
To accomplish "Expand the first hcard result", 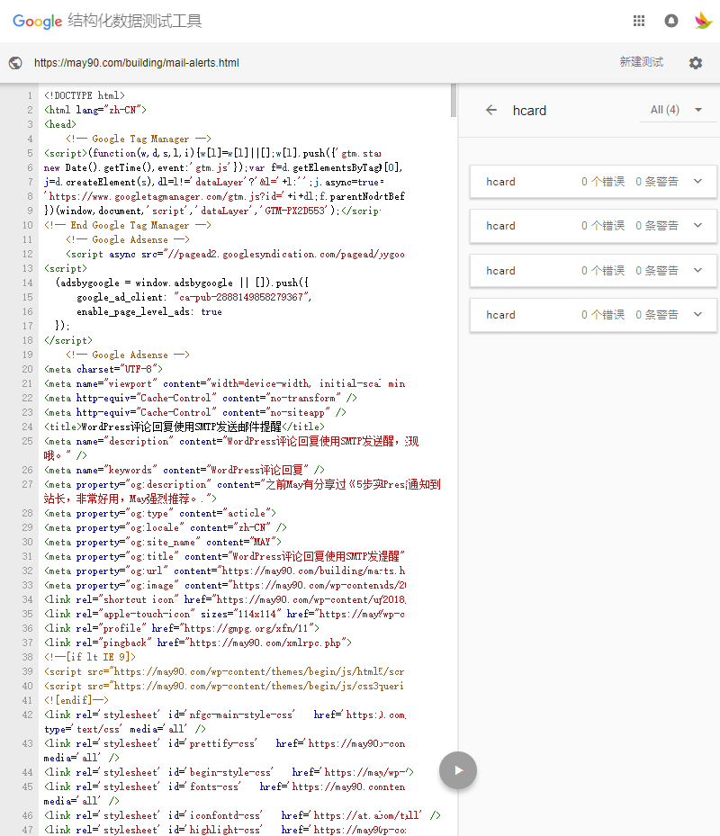I will pos(697,182).
